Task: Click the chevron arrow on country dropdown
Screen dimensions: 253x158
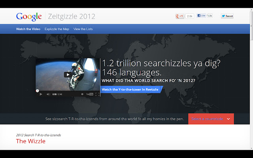Action: [x=228, y=119]
